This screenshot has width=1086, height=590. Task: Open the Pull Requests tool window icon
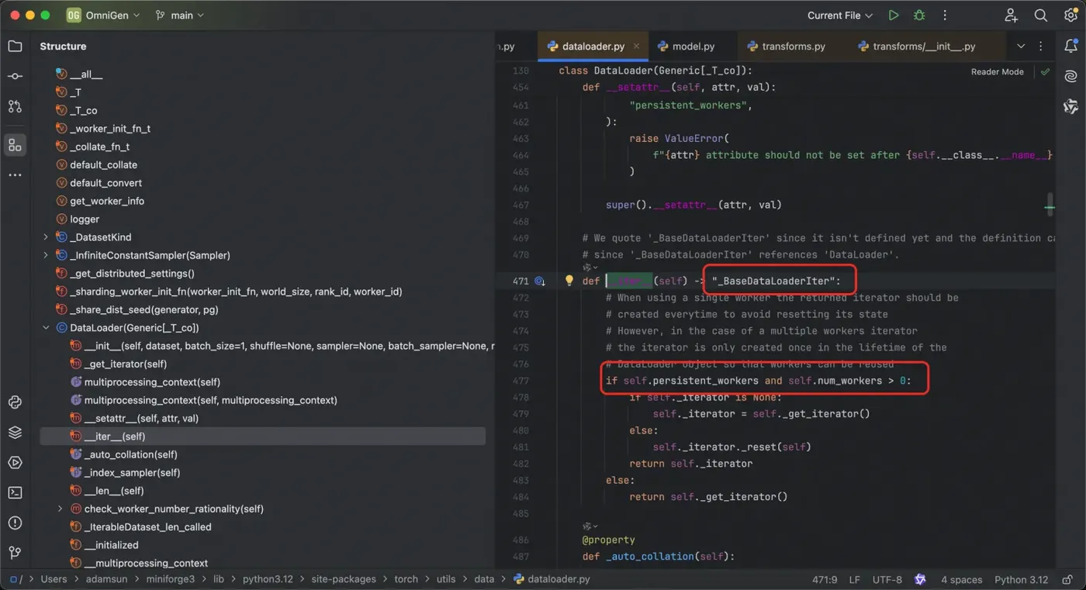(x=15, y=106)
